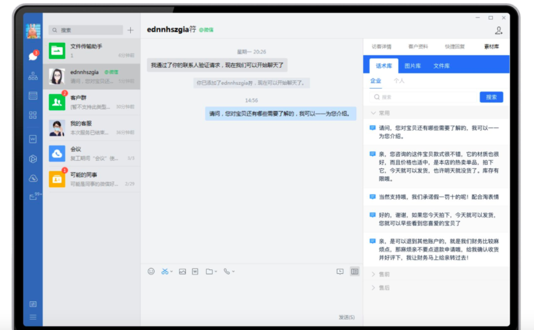Click the blue 搜索 button
Screen dimensions: 534x330
(x=491, y=97)
